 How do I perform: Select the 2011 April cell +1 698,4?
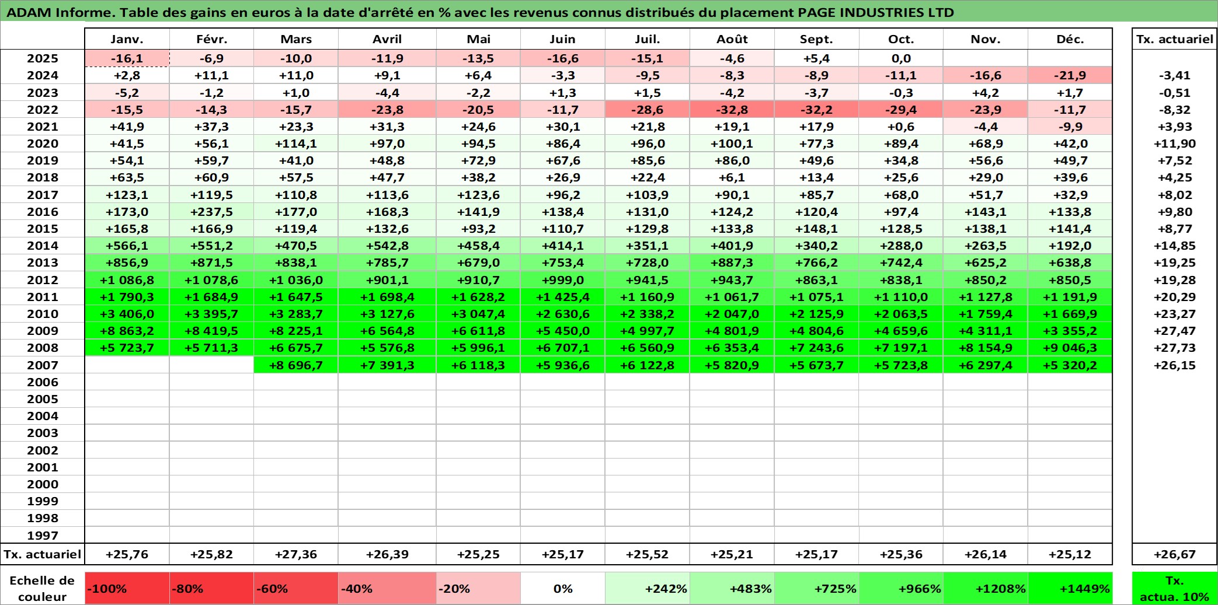pyautogui.click(x=387, y=297)
